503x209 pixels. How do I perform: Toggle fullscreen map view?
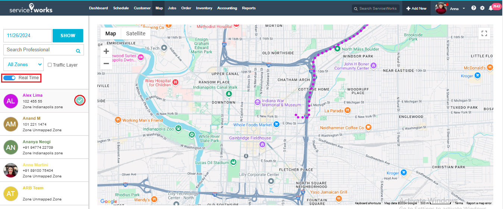pyautogui.click(x=484, y=33)
